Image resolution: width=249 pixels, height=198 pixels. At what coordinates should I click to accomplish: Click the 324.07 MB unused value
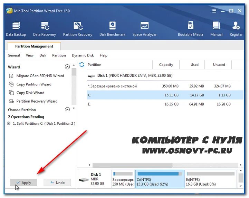click(x=222, y=86)
